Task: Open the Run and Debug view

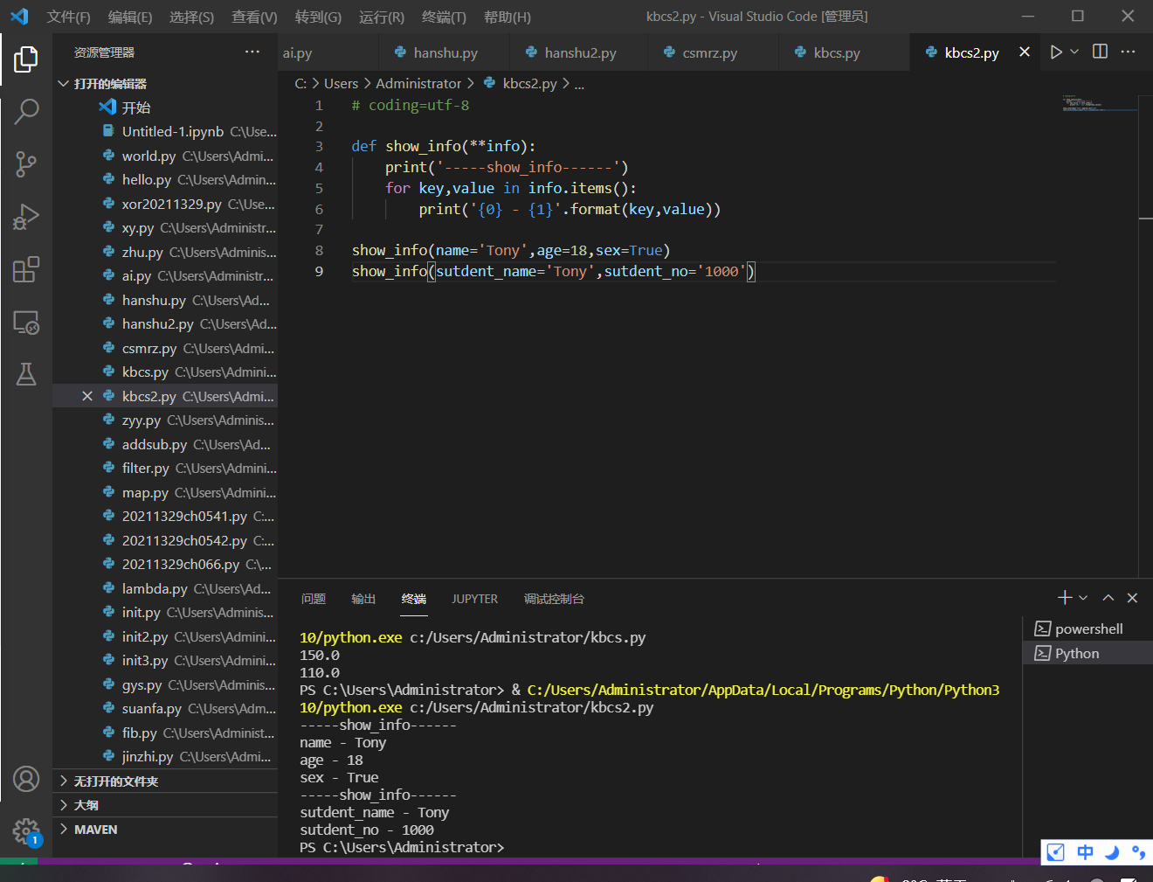Action: click(26, 217)
